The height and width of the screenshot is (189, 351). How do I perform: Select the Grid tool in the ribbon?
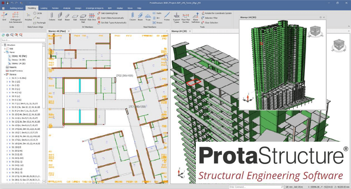[x=4, y=17]
